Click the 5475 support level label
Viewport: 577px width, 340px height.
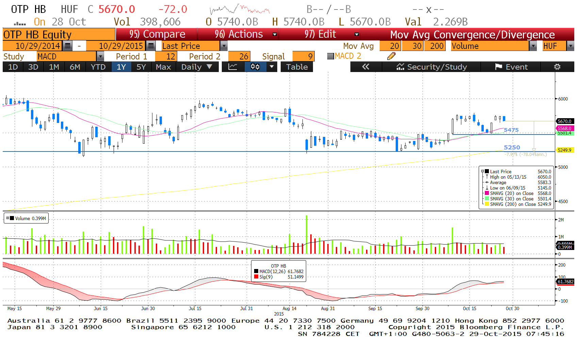[x=511, y=130]
